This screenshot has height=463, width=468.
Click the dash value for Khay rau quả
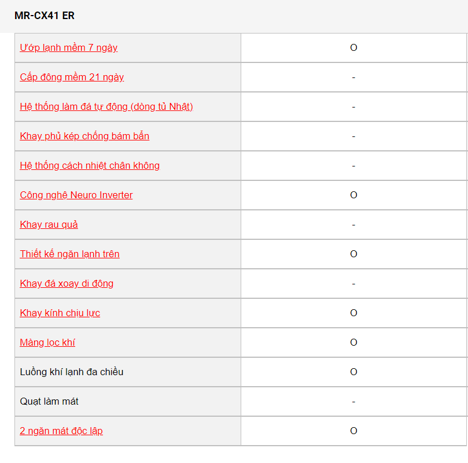coord(353,225)
